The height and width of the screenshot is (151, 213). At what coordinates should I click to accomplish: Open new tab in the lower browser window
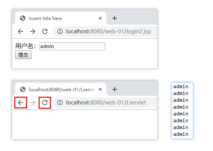115,89
